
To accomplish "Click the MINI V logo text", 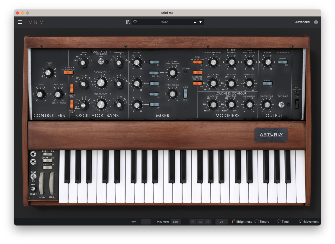I will tap(35, 22).
